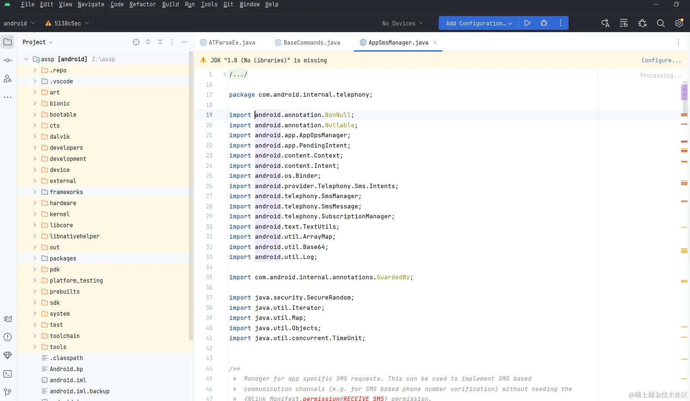Select the .classpath file
Screen dimensions: 690x401
click(x=66, y=358)
